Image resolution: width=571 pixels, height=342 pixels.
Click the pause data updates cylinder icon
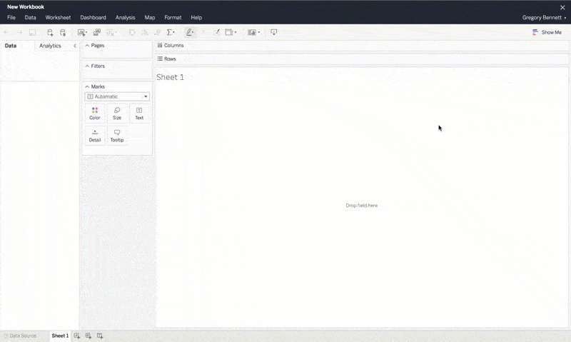(x=63, y=32)
